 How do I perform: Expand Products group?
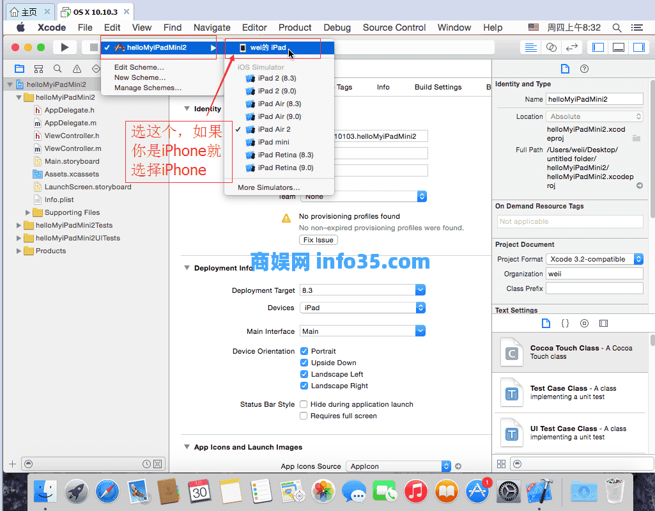pyautogui.click(x=19, y=251)
